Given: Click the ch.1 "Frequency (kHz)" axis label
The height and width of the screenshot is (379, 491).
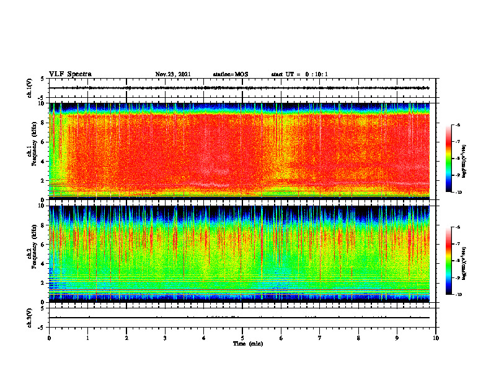Looking at the screenshot, I should coord(34,142).
